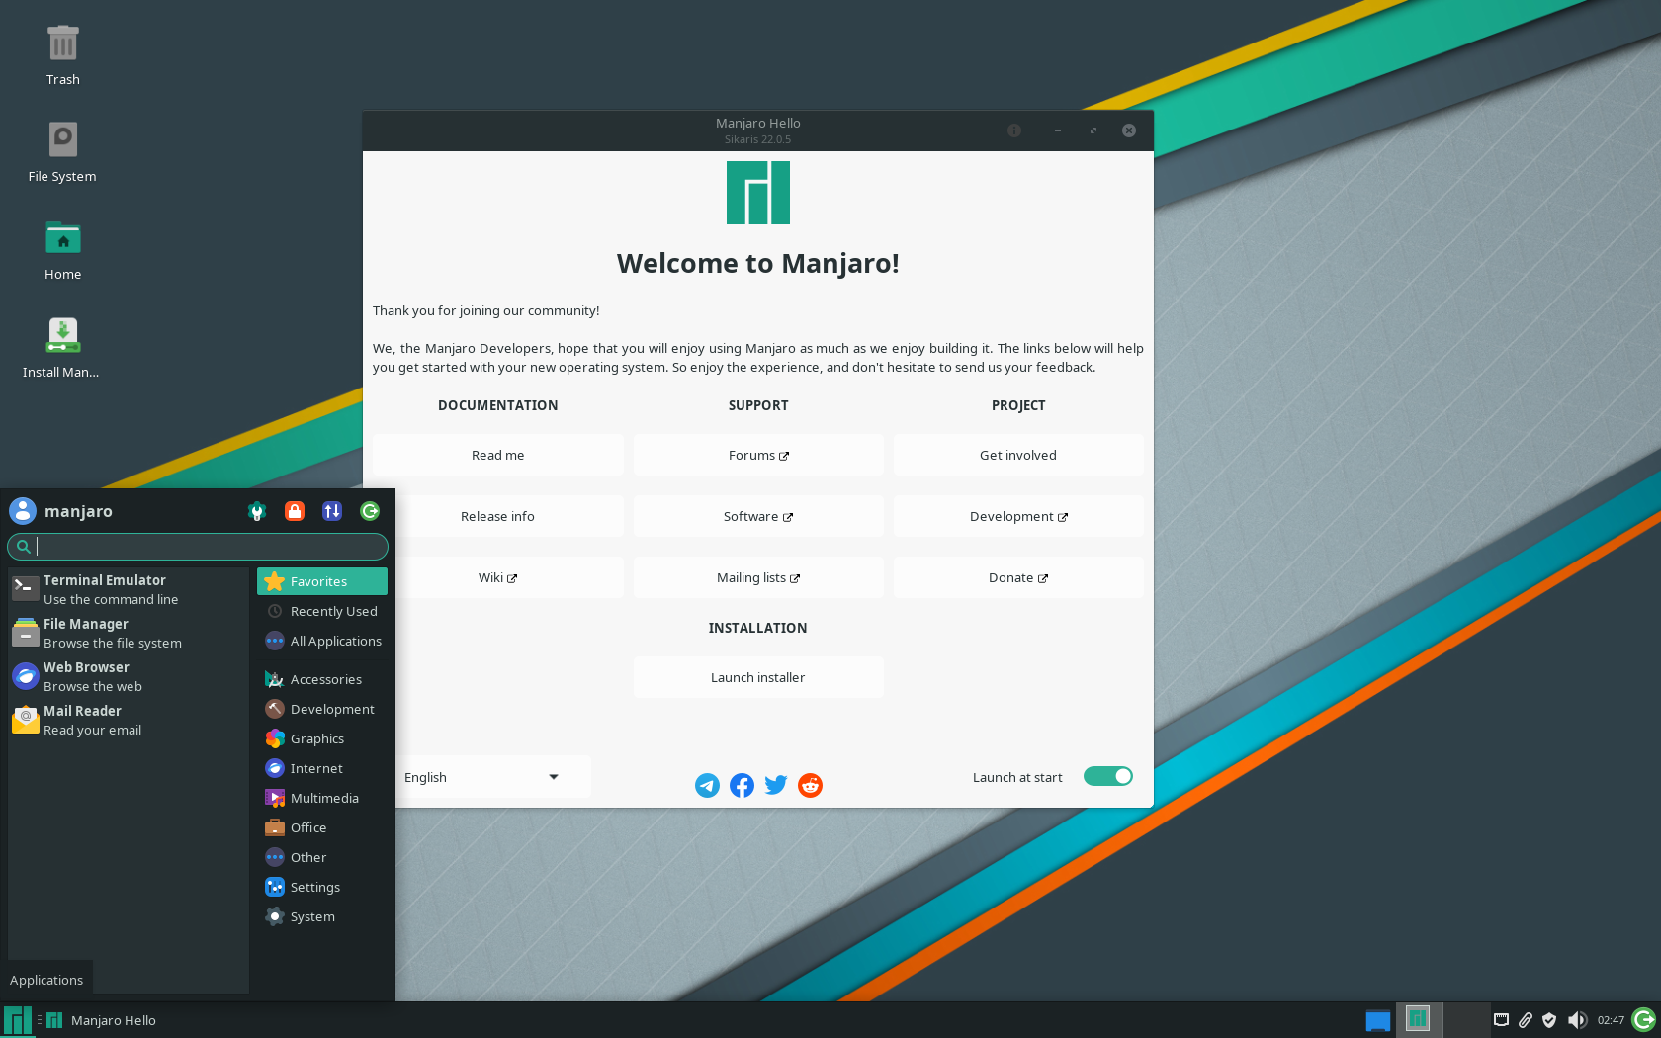The width and height of the screenshot is (1661, 1038).
Task: Open the Multimedia category
Action: (322, 798)
